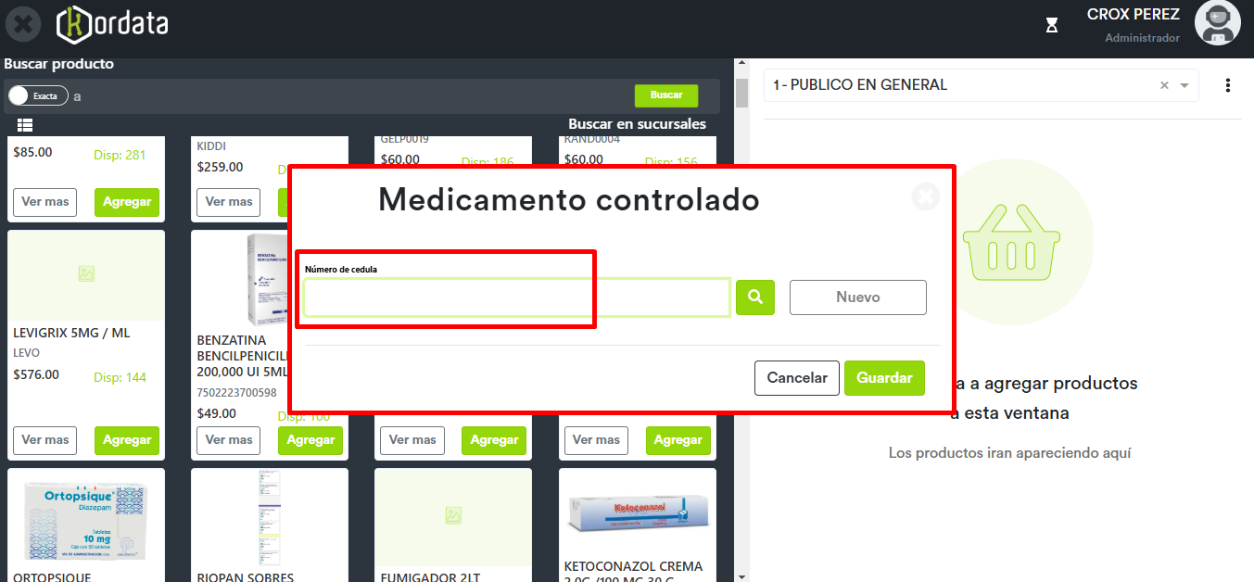Focus the Número de cedula field
1254x582 pixels.
516,298
